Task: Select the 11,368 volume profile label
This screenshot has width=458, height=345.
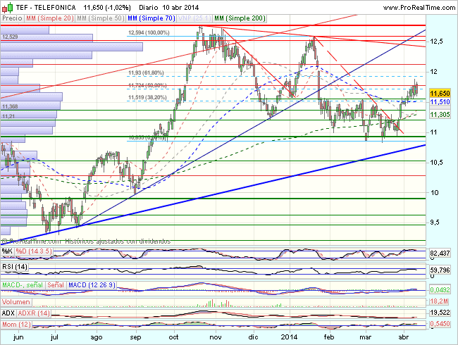Action: tap(10, 106)
